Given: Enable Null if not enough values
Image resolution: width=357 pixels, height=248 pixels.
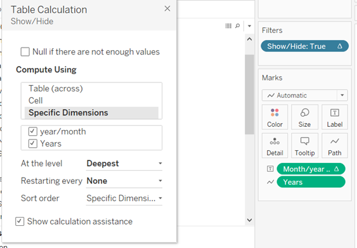Looking at the screenshot, I should pos(25,52).
